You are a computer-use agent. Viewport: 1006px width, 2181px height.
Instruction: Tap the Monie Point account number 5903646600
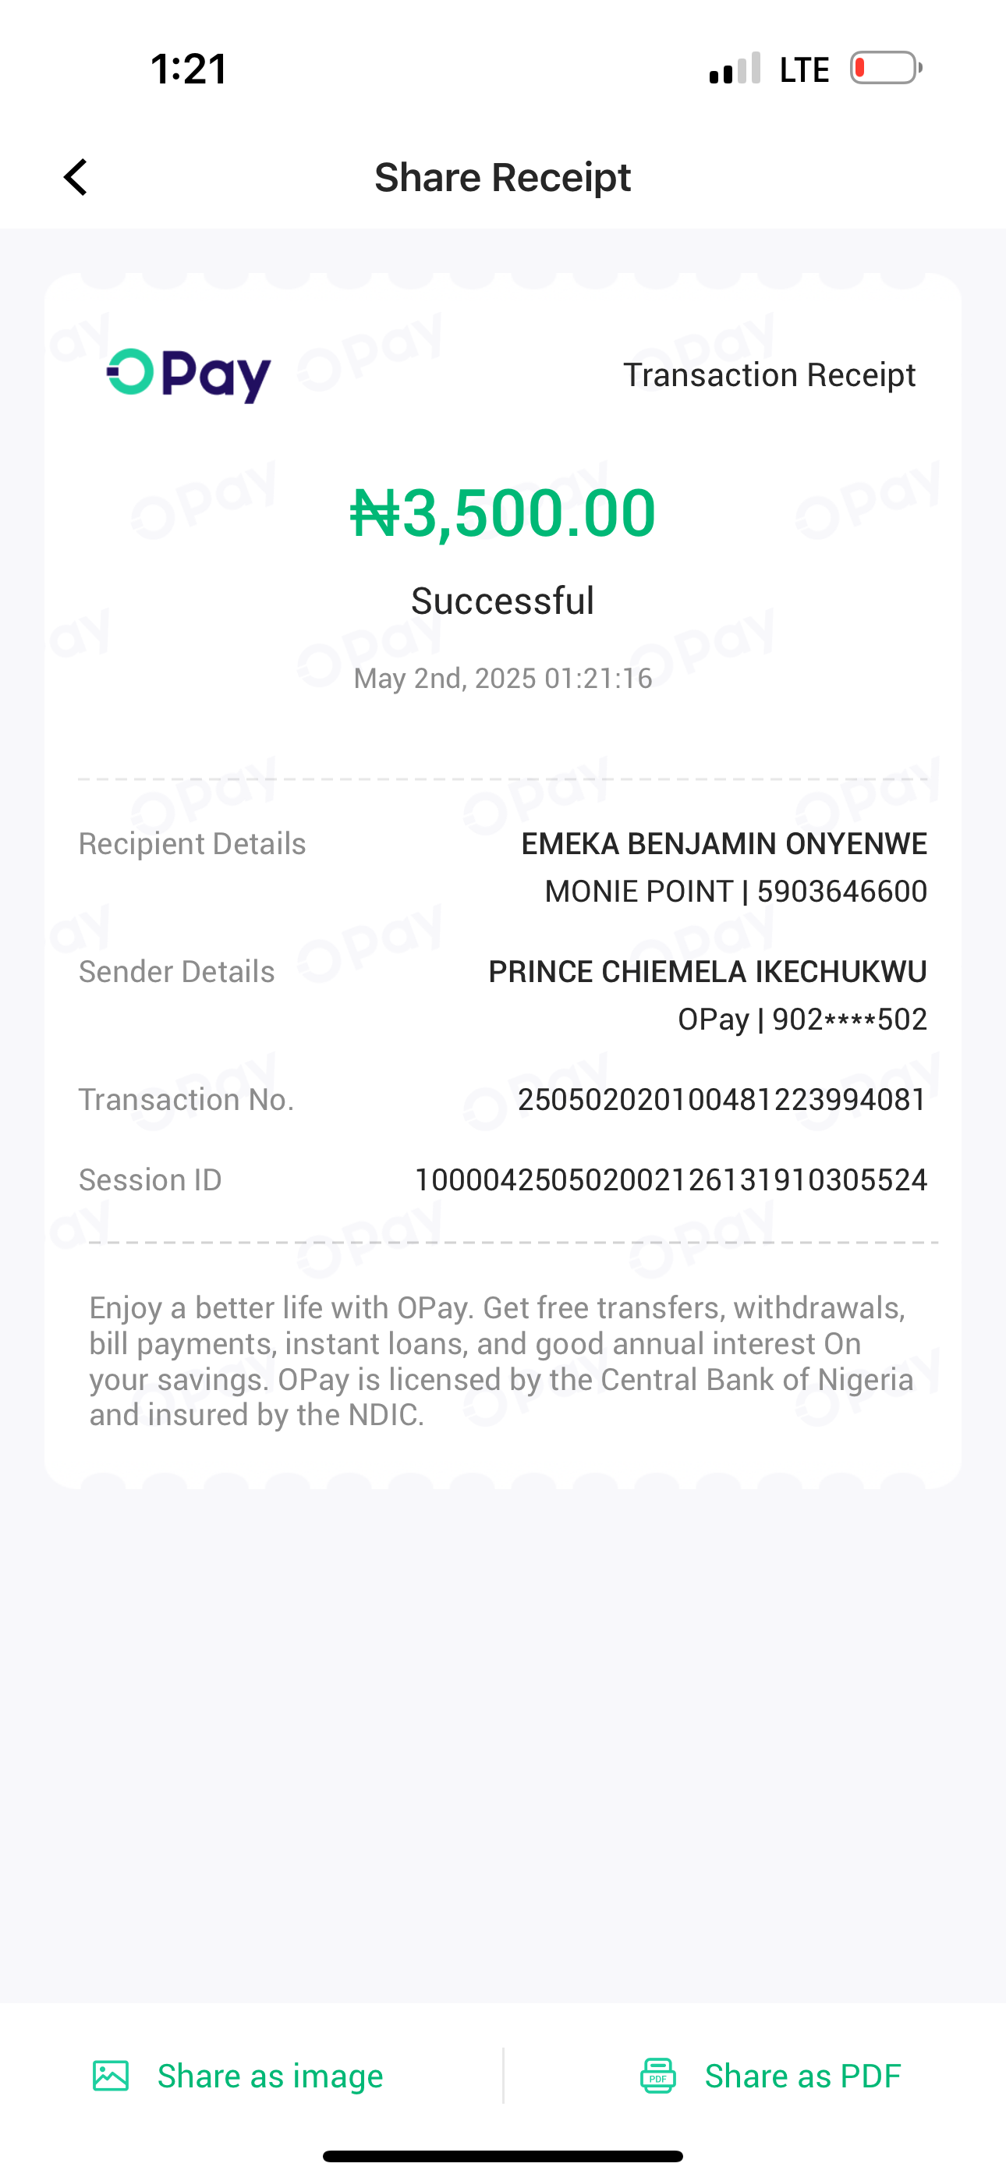841,892
